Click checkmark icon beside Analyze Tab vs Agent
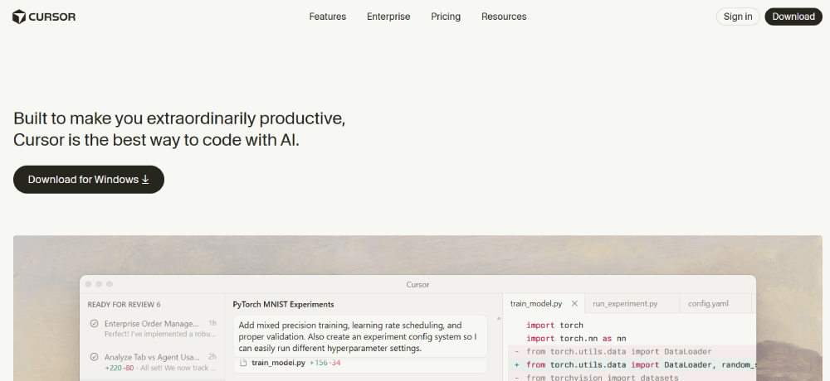Image resolution: width=830 pixels, height=381 pixels. (94, 357)
